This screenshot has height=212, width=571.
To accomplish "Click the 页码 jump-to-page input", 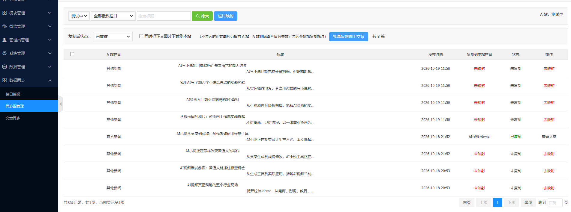I will pos(555,203).
